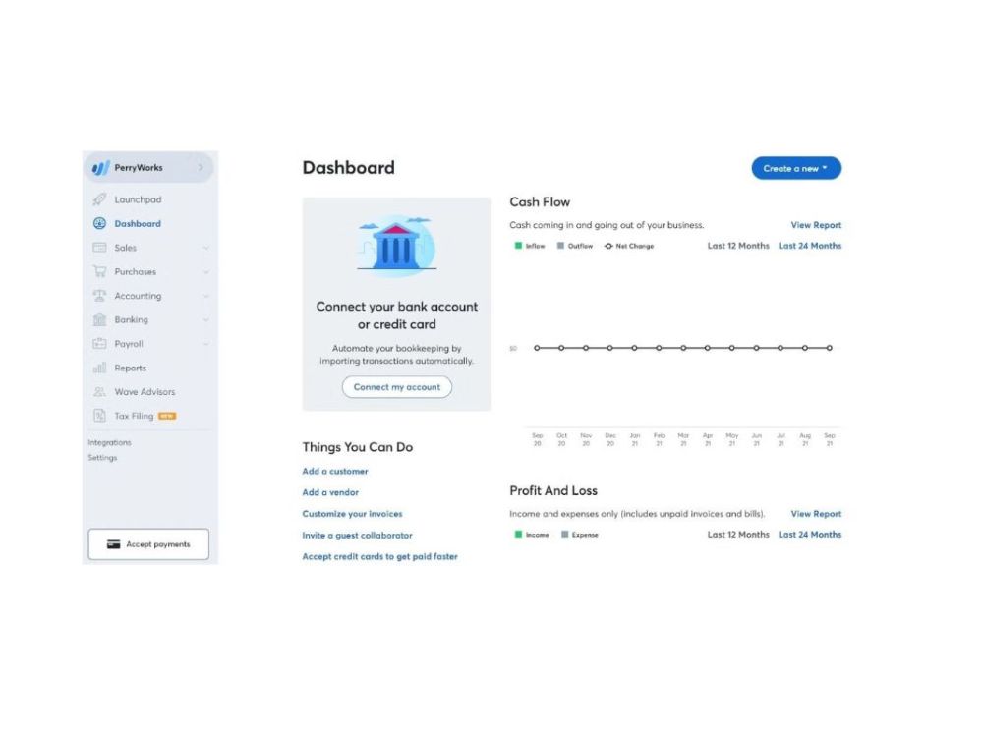Click the Sales card icon

coord(99,247)
